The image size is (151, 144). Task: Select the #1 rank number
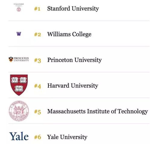pos(37,9)
